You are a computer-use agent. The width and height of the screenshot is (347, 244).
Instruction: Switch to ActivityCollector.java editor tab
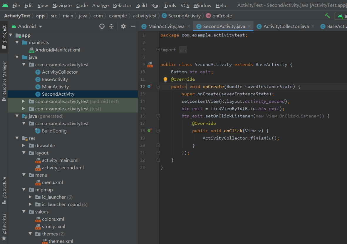pyautogui.click(x=286, y=26)
